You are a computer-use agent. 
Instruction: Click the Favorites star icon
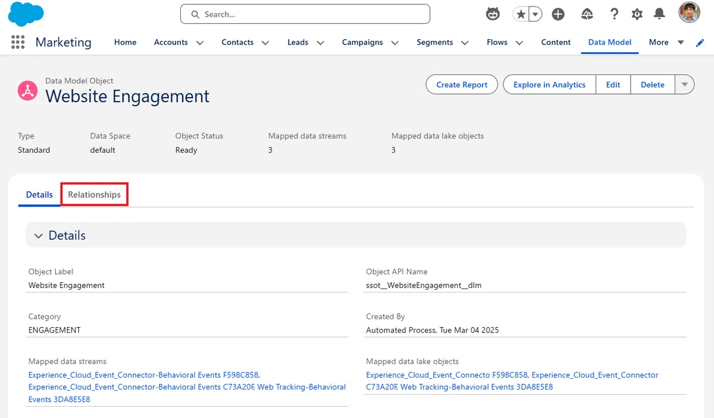click(x=521, y=14)
